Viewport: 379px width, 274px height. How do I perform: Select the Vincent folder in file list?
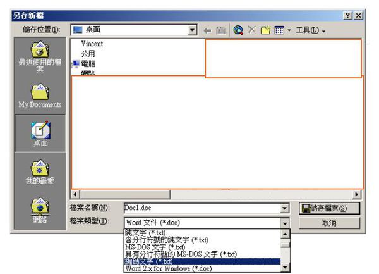tap(92, 44)
